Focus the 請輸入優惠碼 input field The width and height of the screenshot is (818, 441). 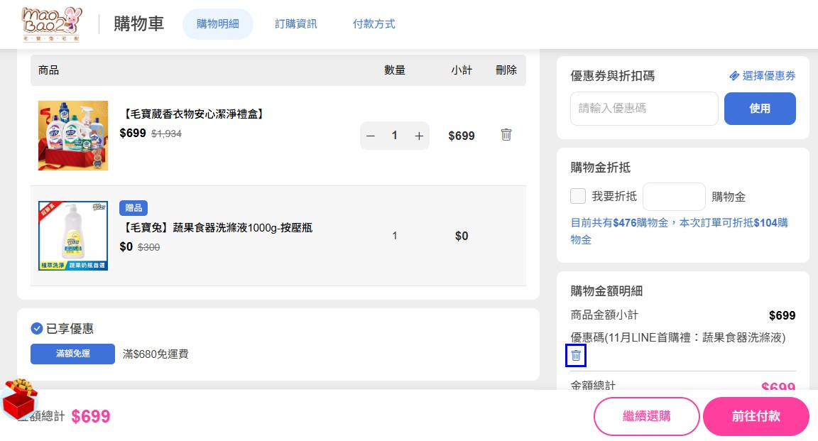point(644,109)
